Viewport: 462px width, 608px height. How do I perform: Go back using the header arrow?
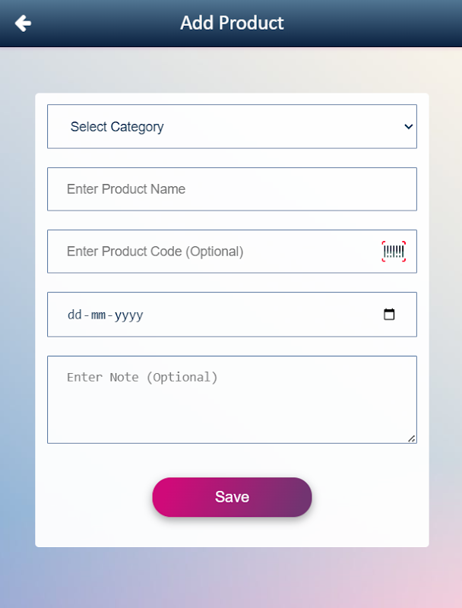point(23,24)
